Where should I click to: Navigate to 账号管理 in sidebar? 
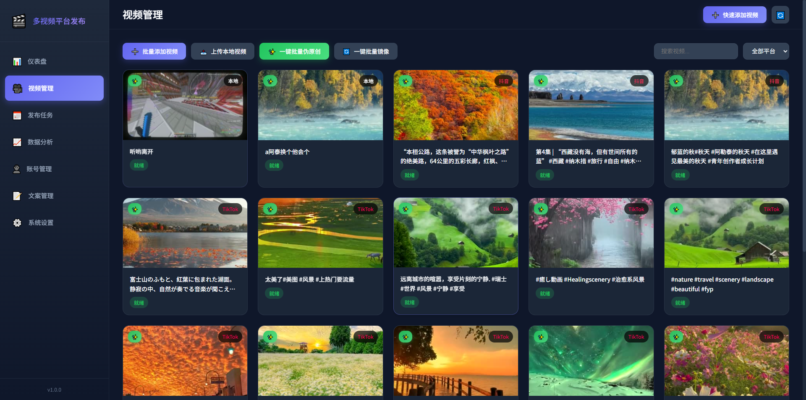coord(39,169)
